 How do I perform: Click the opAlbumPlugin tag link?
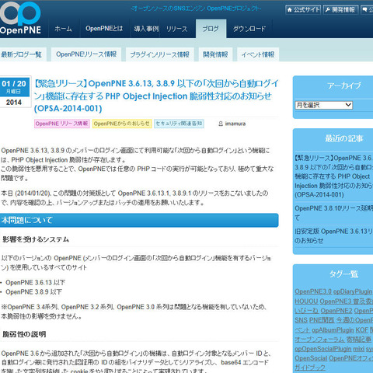coord(333,330)
